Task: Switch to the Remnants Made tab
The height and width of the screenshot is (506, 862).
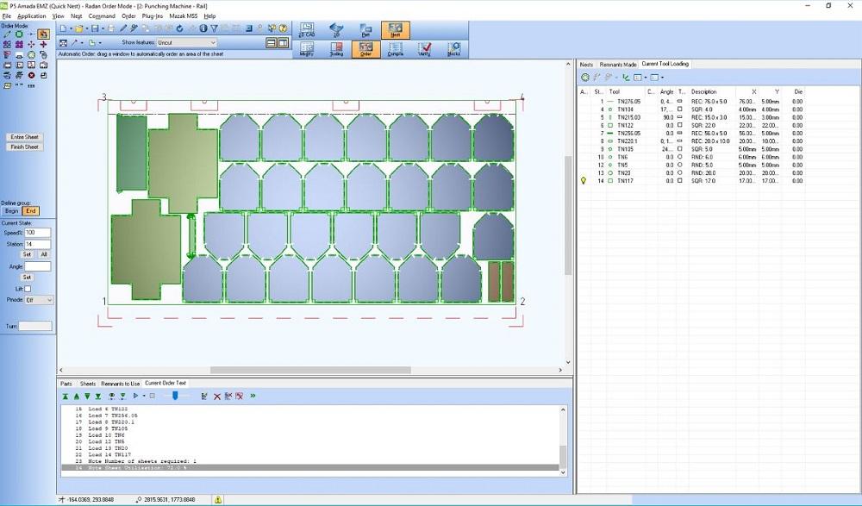Action: (x=617, y=64)
